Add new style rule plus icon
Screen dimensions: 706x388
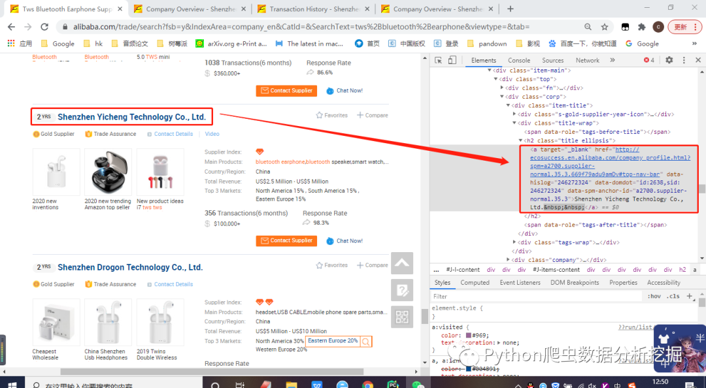pos(690,296)
